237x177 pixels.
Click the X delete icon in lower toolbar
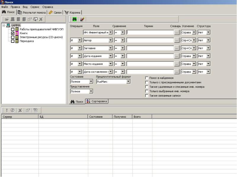coord(20,110)
